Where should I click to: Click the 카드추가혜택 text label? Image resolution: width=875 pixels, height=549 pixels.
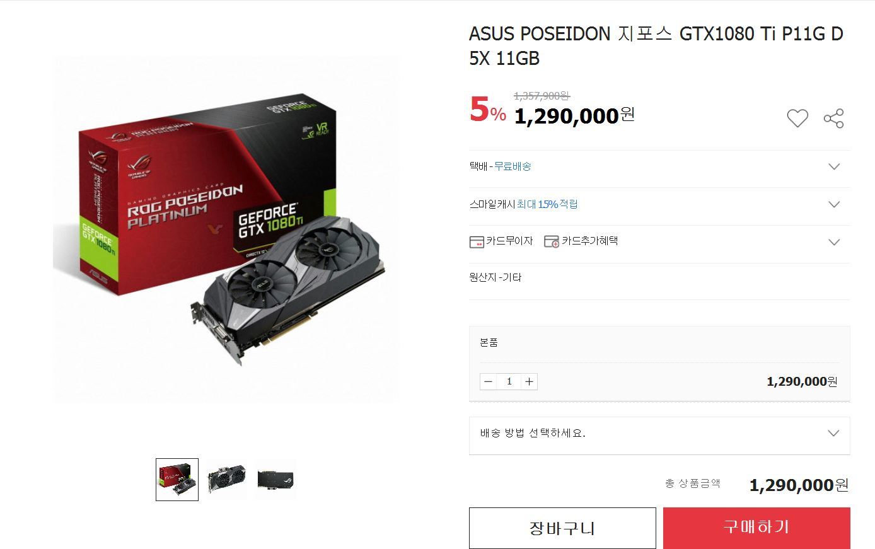(590, 241)
